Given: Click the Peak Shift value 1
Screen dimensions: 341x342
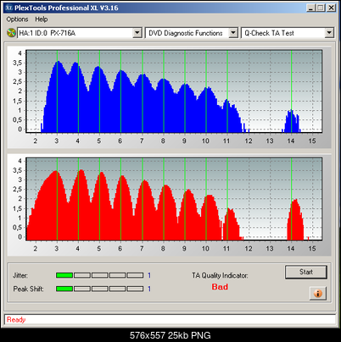Looking at the screenshot, I should [149, 289].
